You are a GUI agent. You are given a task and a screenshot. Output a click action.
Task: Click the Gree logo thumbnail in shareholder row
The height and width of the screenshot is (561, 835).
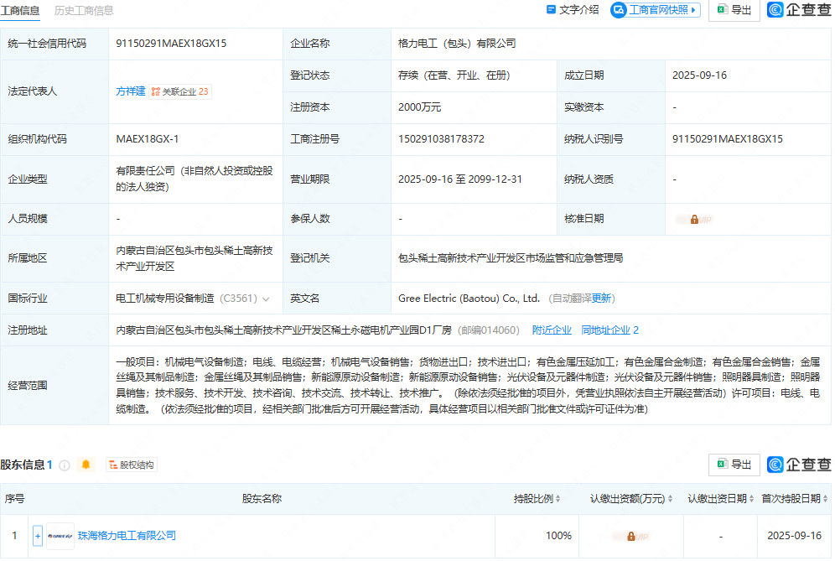tap(60, 535)
